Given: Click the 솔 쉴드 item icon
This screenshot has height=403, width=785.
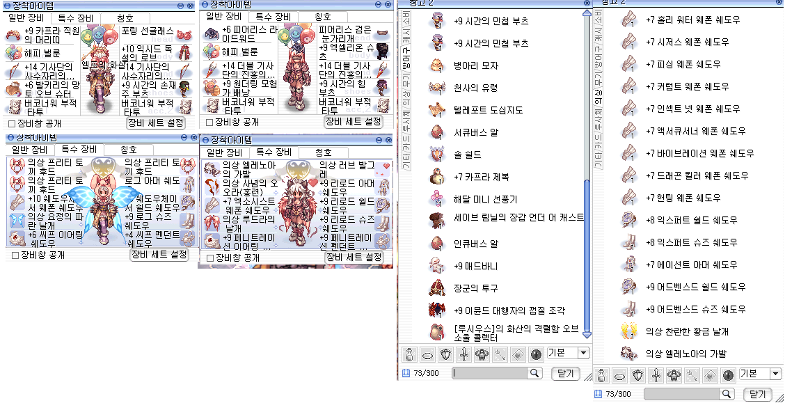Looking at the screenshot, I should [x=437, y=155].
